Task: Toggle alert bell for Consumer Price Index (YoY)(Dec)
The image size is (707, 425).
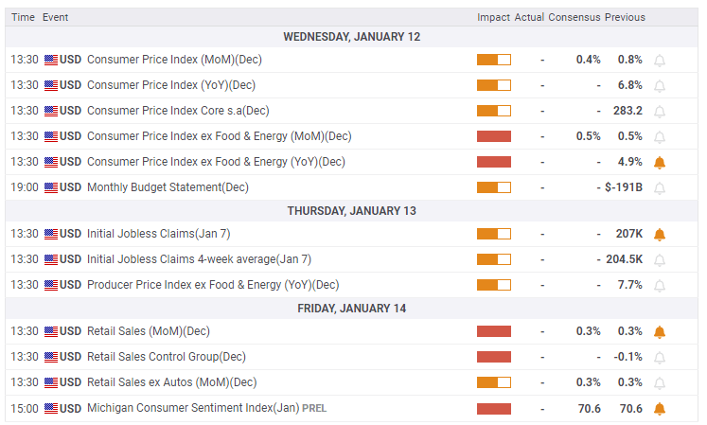Action: click(660, 85)
